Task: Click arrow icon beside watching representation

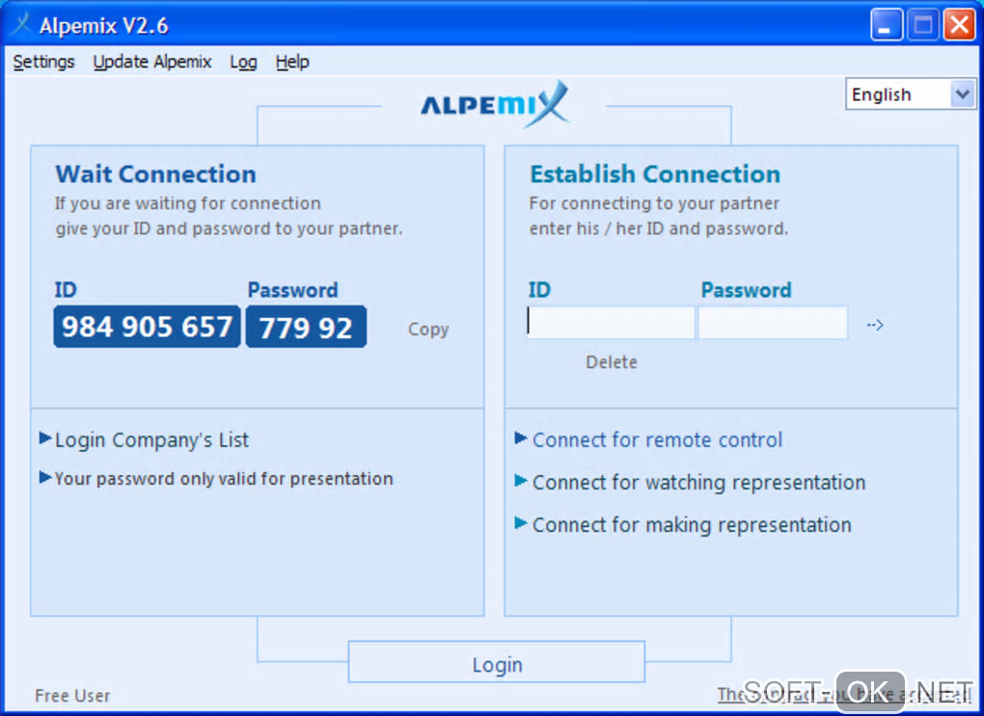Action: (x=521, y=481)
